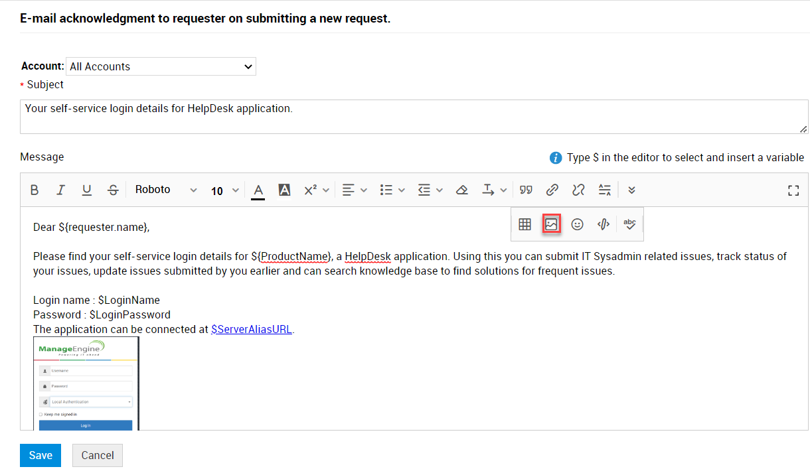Open the line height option
The image size is (810, 475).
(604, 190)
